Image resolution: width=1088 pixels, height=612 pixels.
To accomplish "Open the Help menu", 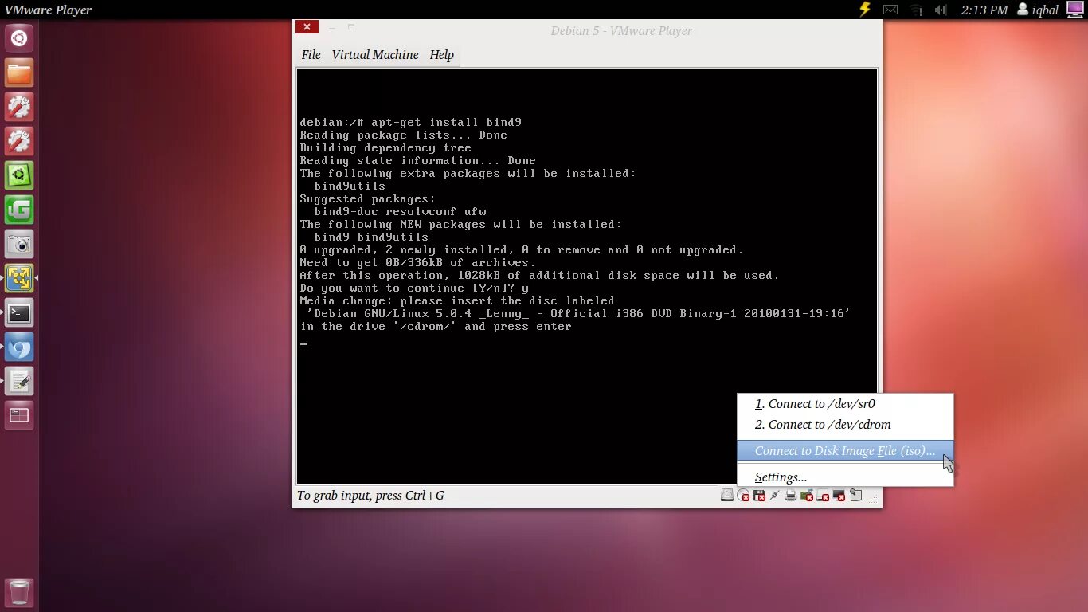I will [x=441, y=55].
